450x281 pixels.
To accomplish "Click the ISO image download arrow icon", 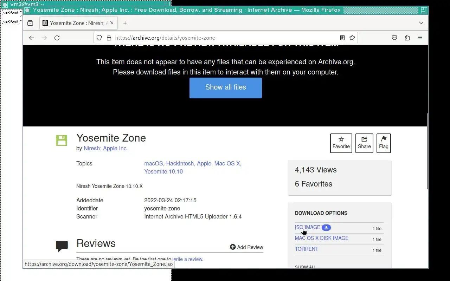I will (326, 228).
